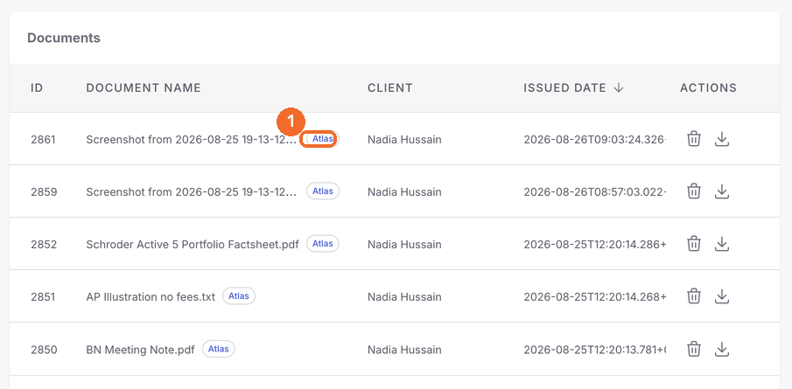The width and height of the screenshot is (792, 389).
Task: Download document 2859
Action: click(x=722, y=191)
